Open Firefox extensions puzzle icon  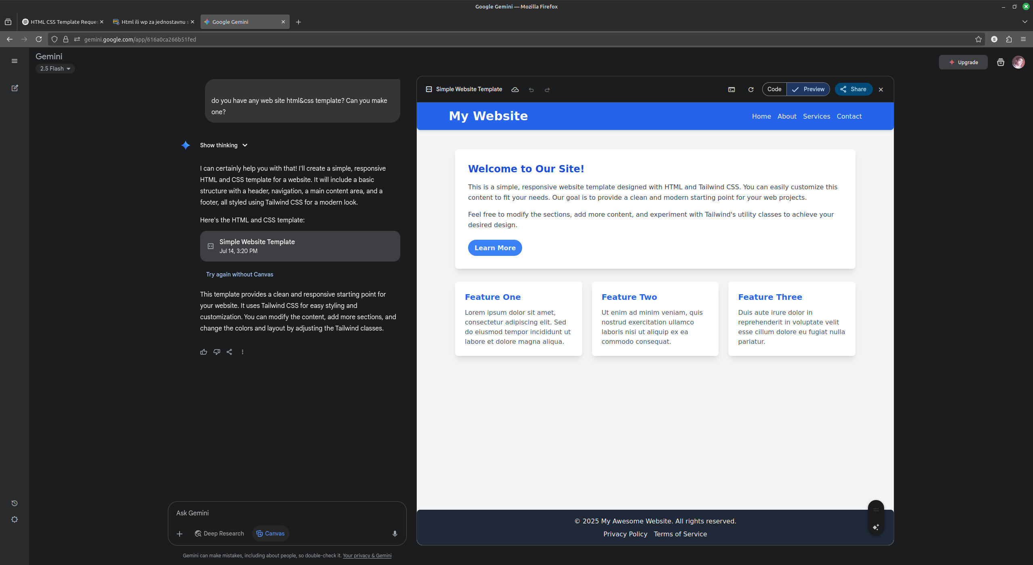[1009, 39]
